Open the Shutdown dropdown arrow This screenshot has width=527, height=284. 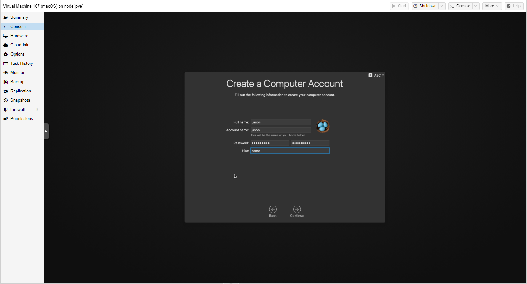click(441, 6)
